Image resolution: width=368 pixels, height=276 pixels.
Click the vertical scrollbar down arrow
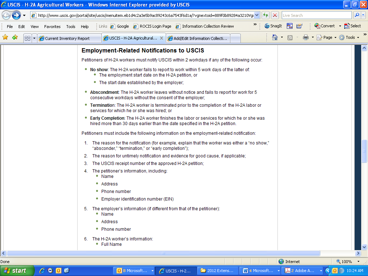tap(364, 247)
